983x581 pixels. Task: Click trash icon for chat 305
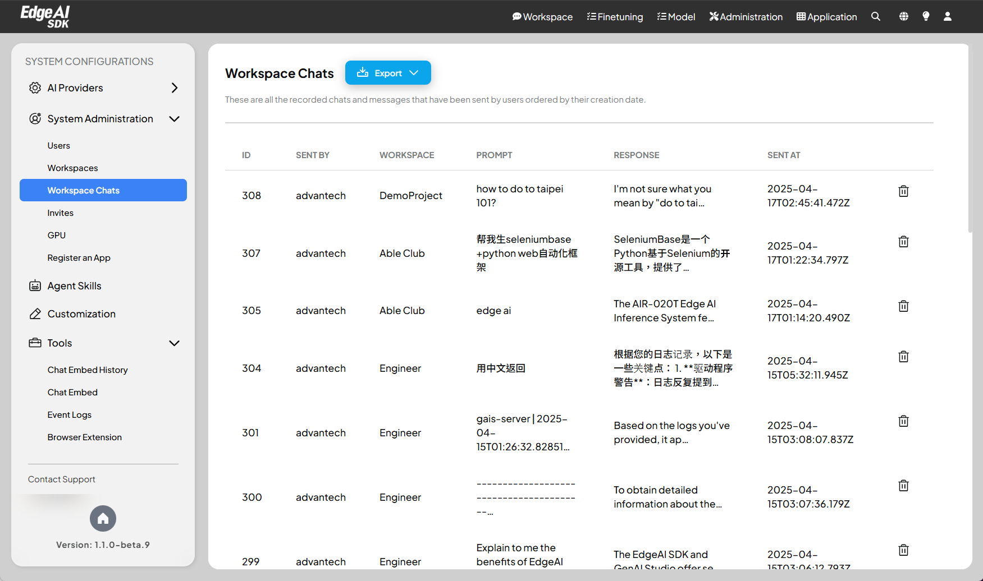[x=903, y=306]
